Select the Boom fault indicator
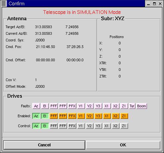The height and width of the screenshot is (153, 164). (141, 106)
